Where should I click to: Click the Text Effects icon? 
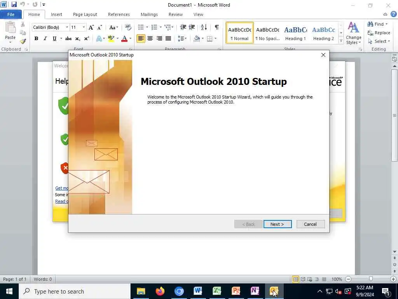tap(99, 39)
